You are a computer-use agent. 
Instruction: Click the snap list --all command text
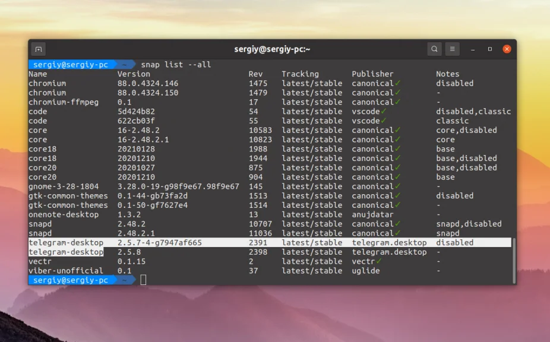pos(176,64)
